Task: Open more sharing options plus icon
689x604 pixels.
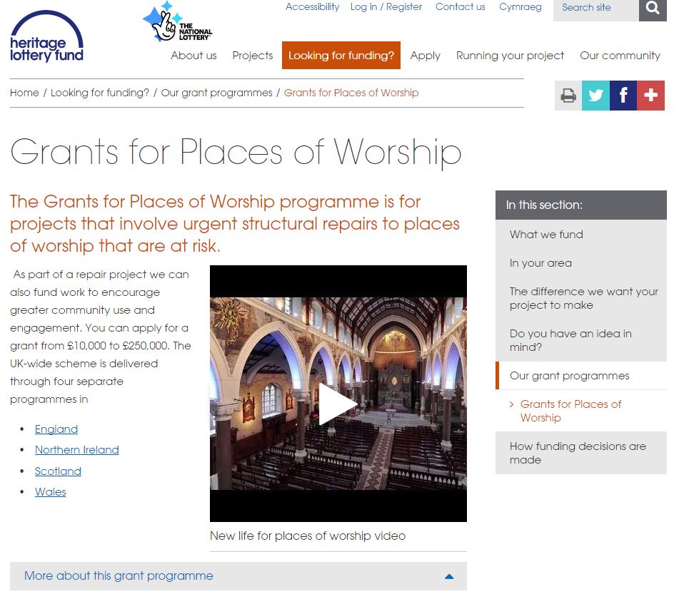Action: point(650,96)
